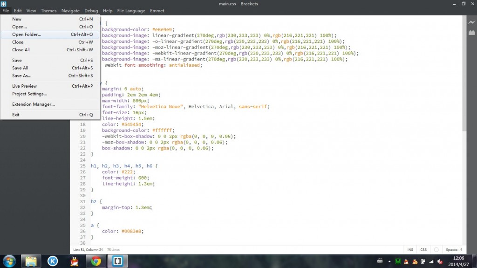Viewport: 477px width, 268px height.
Task: Click the Show Desktop strip
Action: (x=475, y=261)
